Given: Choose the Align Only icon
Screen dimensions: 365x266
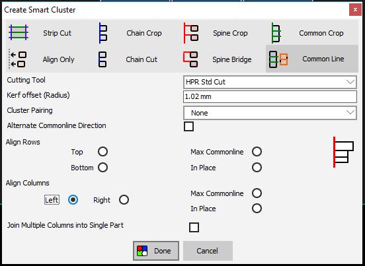Looking at the screenshot, I should coord(17,59).
